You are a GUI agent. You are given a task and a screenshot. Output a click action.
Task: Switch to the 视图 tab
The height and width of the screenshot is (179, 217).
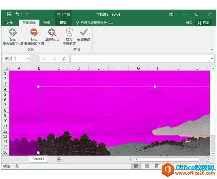tap(47, 23)
